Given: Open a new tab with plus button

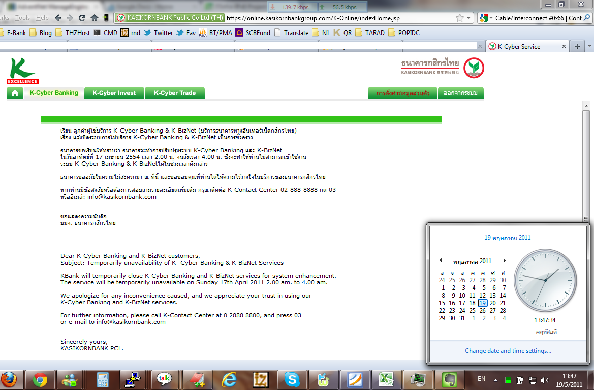Looking at the screenshot, I should tap(577, 46).
